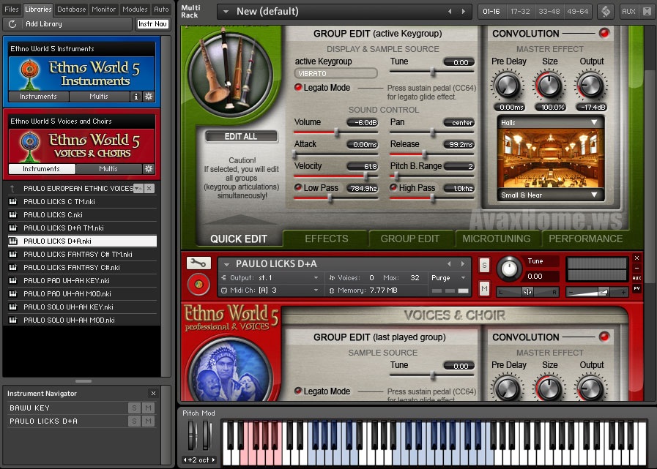Shift keyboard octave down with left arrow
This screenshot has width=657, height=469.
(185, 459)
